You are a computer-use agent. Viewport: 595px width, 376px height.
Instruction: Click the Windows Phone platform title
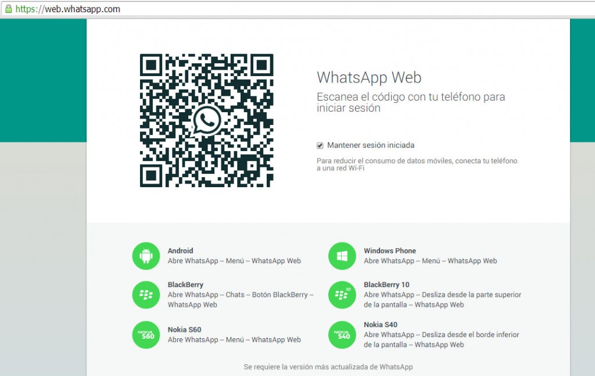coord(390,251)
